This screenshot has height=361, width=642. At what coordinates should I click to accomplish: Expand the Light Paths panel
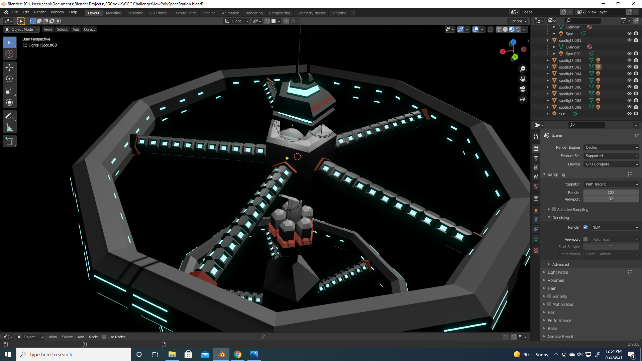click(x=558, y=272)
